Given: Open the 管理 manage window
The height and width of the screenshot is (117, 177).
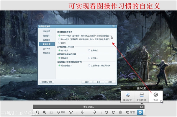Looking at the screenshot, I should coord(130,112).
